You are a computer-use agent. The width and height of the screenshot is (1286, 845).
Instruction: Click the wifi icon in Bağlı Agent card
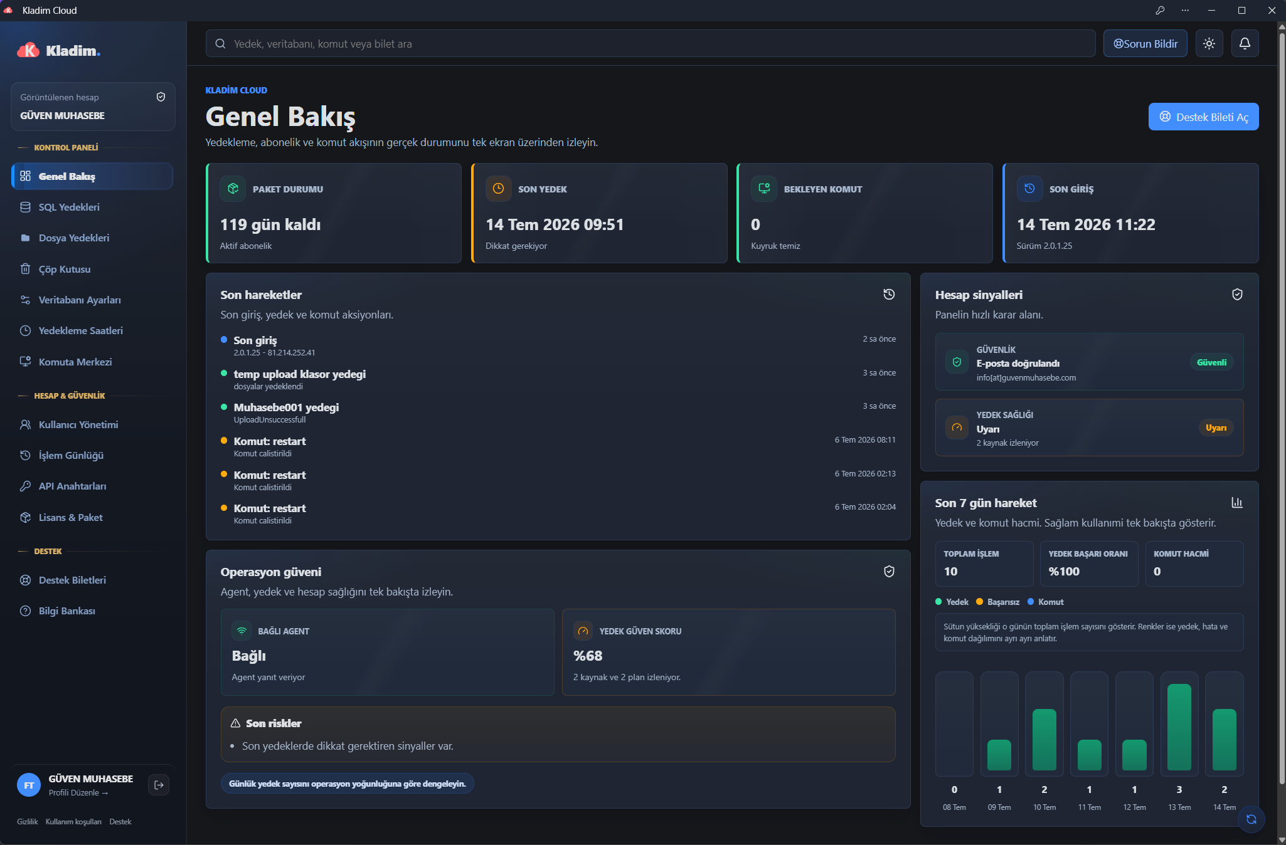pyautogui.click(x=242, y=631)
